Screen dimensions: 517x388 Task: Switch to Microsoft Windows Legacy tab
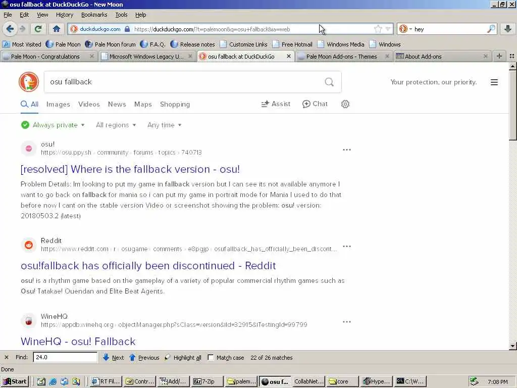146,57
